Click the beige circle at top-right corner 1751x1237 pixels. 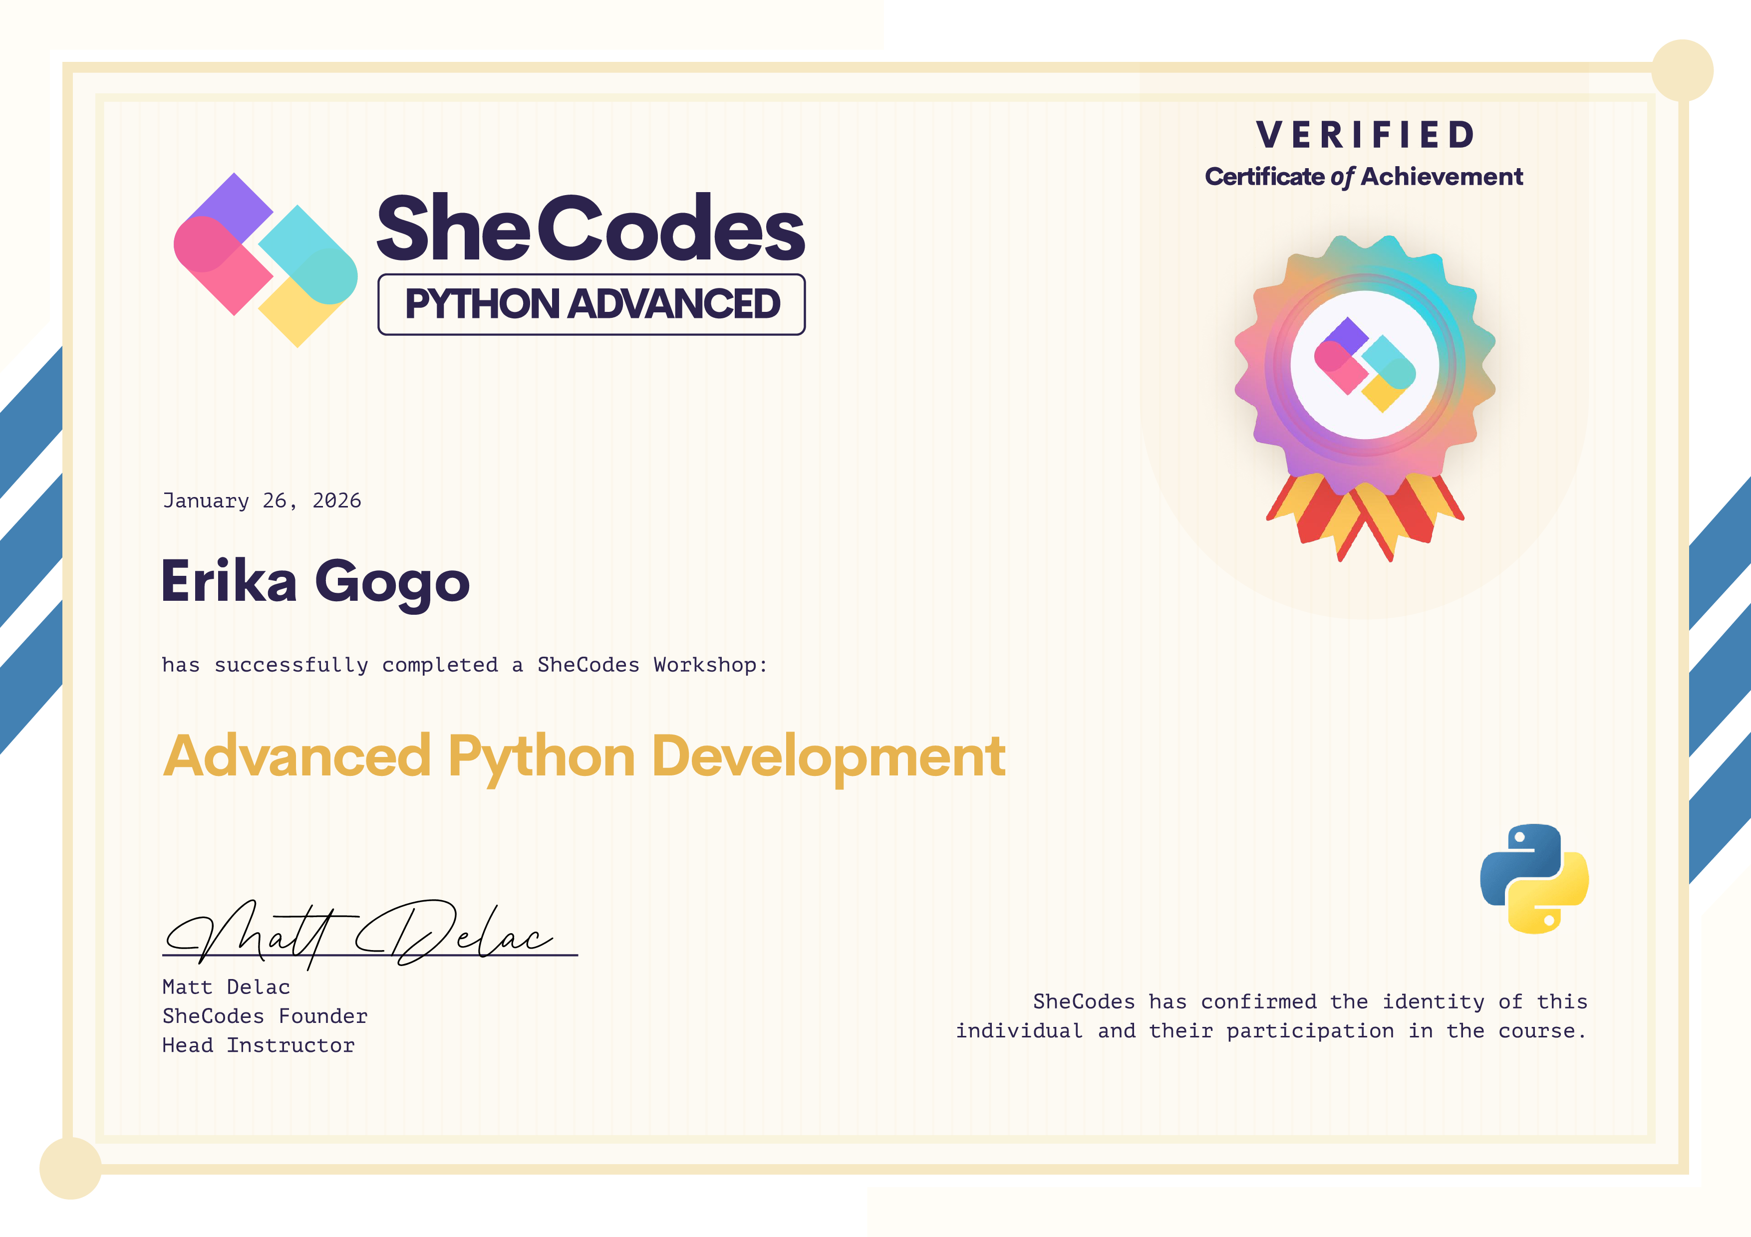pyautogui.click(x=1682, y=71)
